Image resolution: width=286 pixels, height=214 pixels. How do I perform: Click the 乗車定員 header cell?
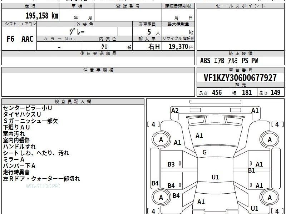point(147,24)
